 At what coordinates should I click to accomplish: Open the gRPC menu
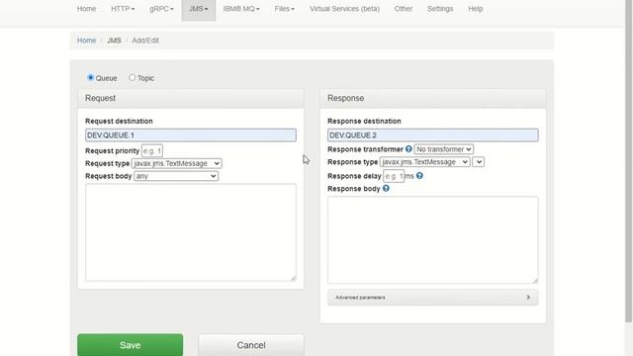pyautogui.click(x=161, y=9)
